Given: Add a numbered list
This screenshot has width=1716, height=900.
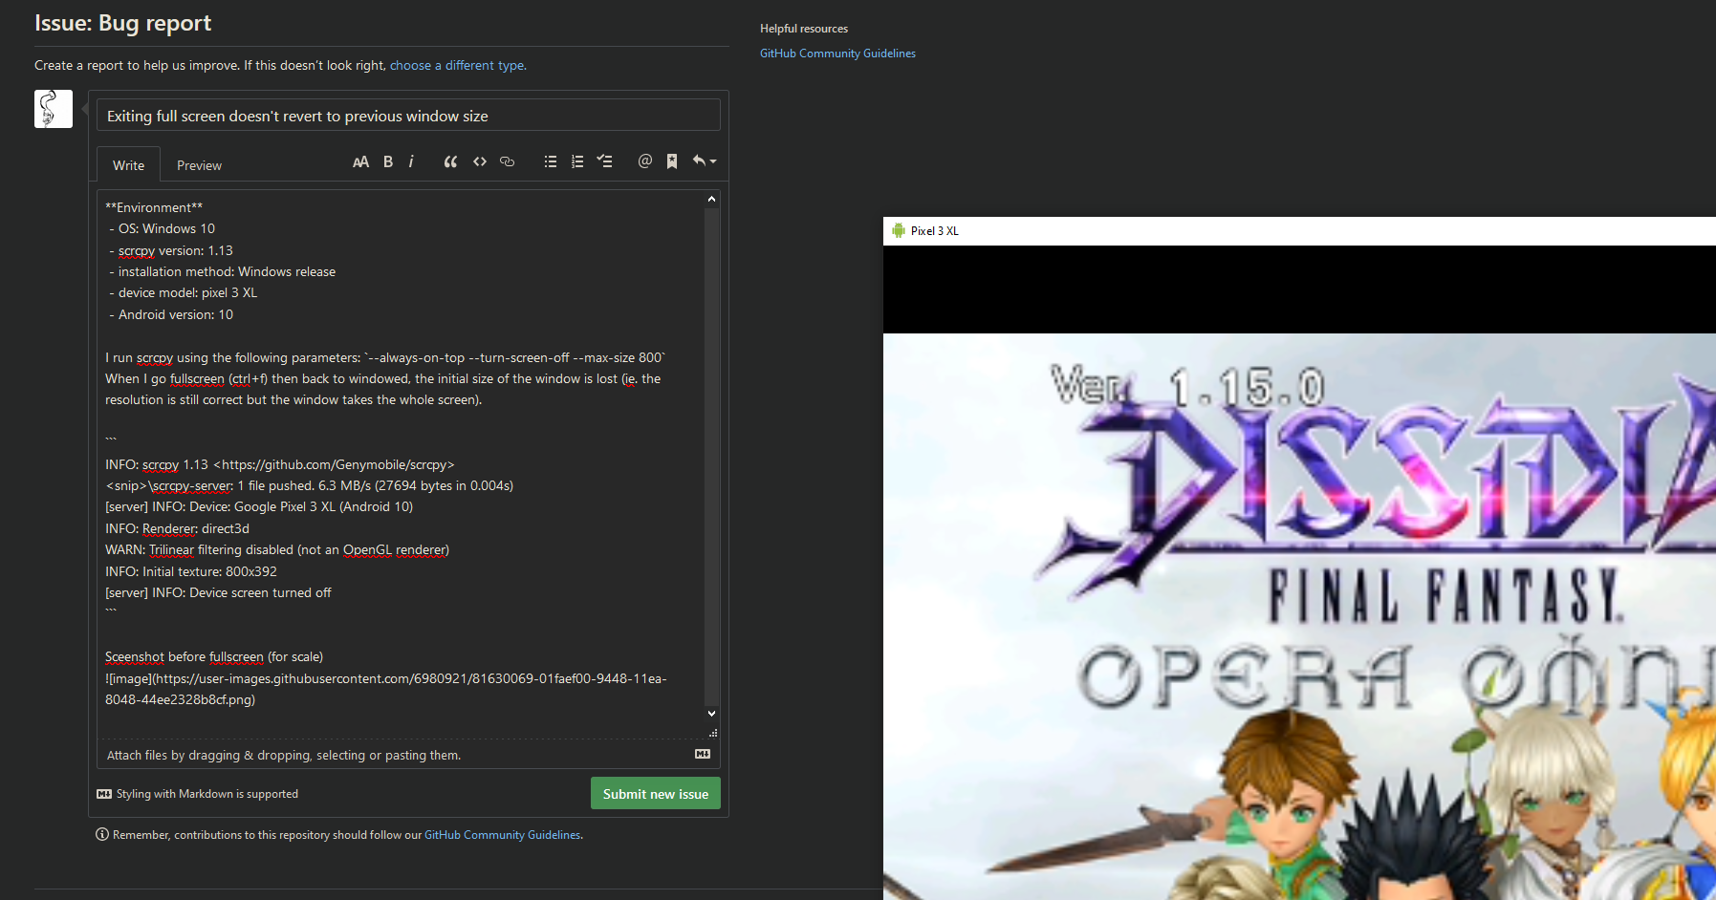Looking at the screenshot, I should [x=577, y=161].
